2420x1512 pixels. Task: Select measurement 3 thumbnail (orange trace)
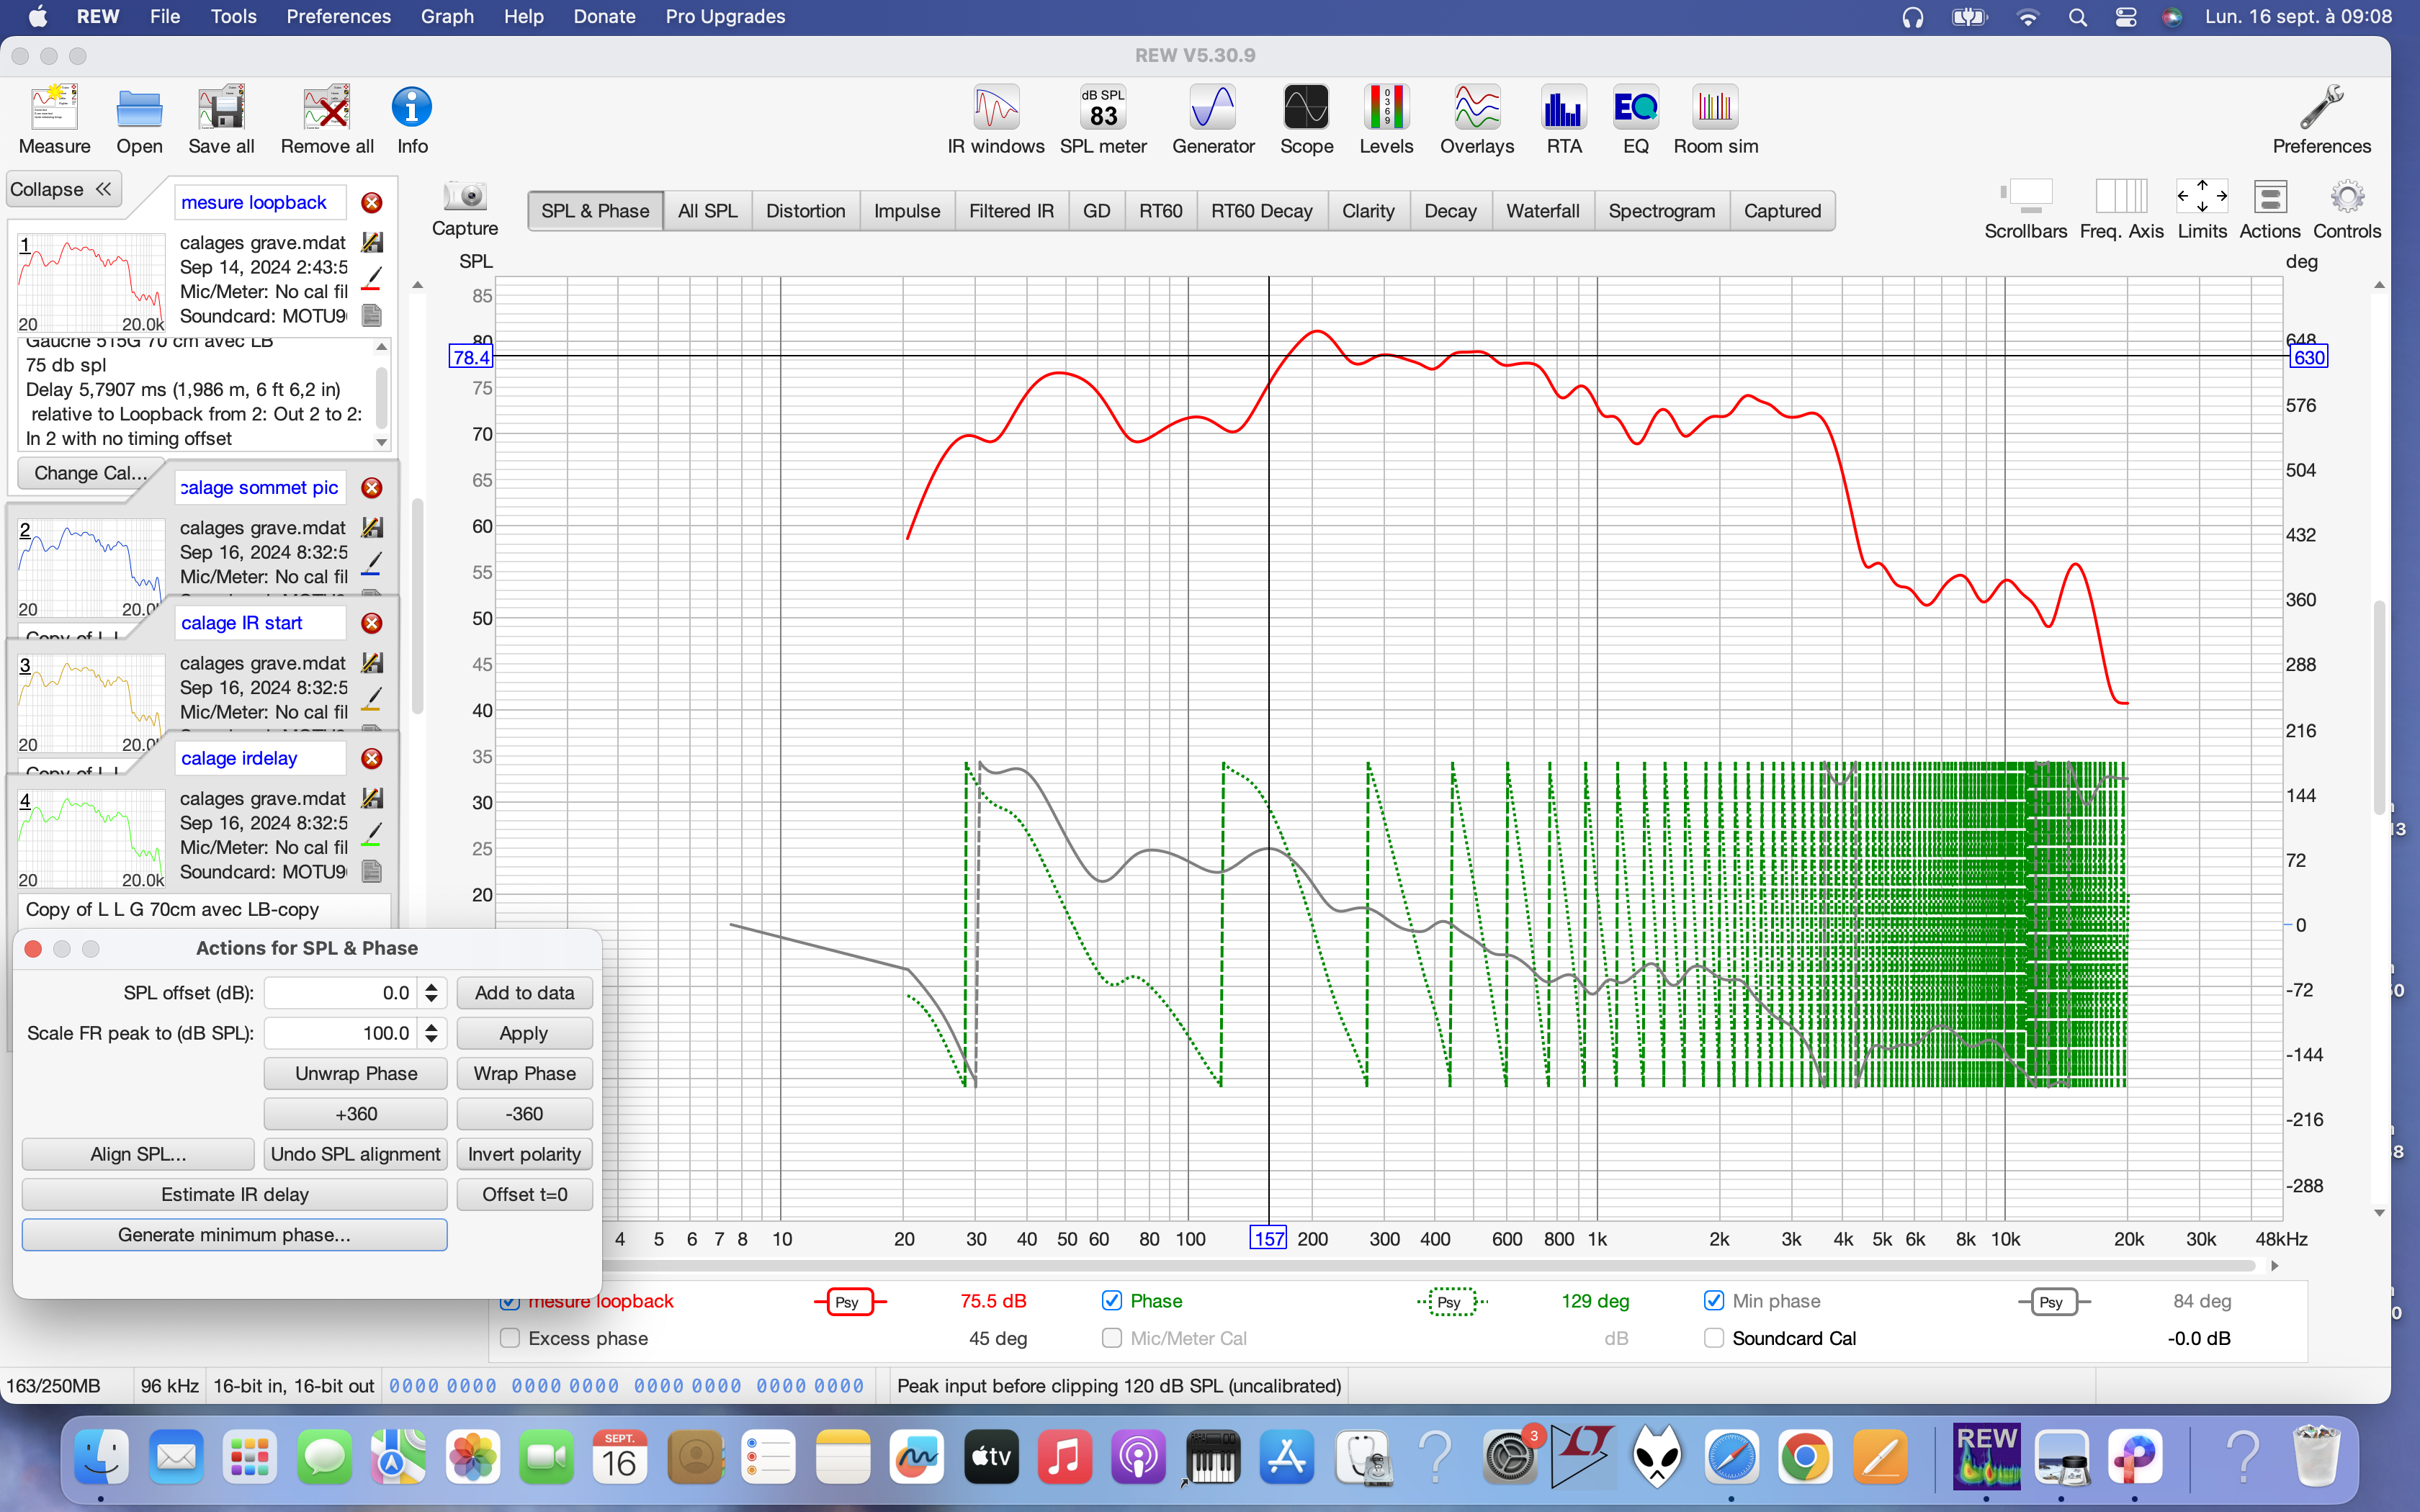(91, 703)
